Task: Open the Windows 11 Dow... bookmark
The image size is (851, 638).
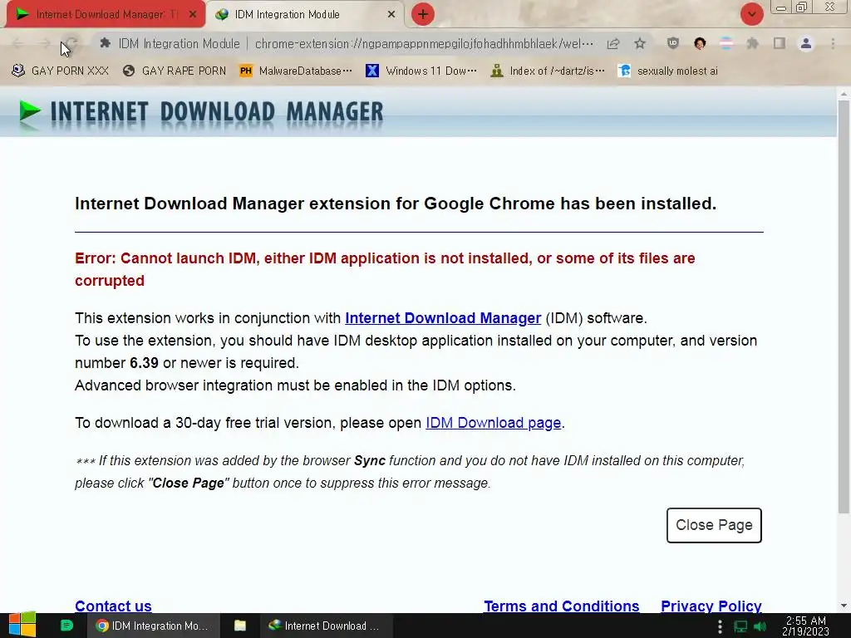Action: (421, 71)
